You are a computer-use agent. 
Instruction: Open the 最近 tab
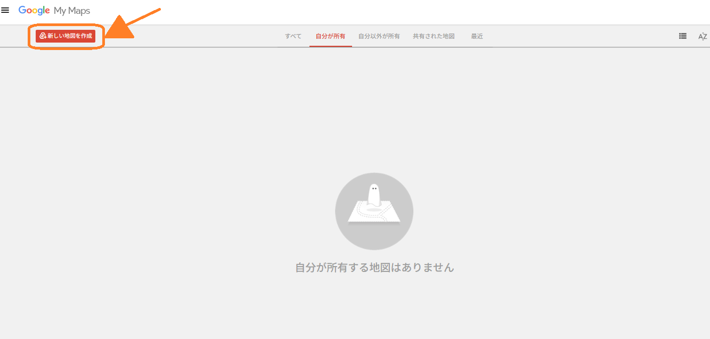476,36
